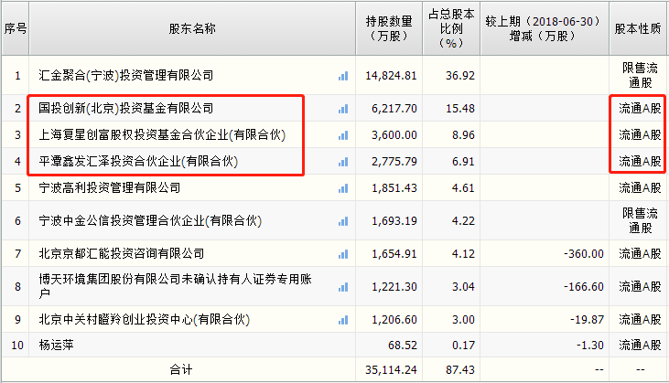Click change value -360.00
Viewport: 669px width, 383px height.
(584, 254)
